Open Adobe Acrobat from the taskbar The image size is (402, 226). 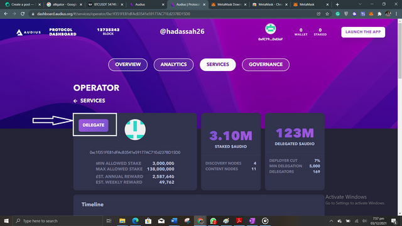click(x=239, y=220)
